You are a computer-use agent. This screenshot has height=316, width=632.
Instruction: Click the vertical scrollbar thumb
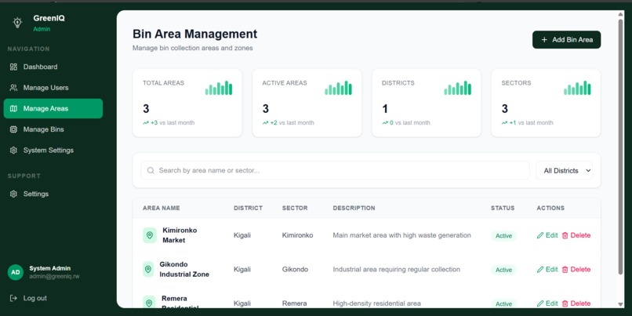[621, 147]
